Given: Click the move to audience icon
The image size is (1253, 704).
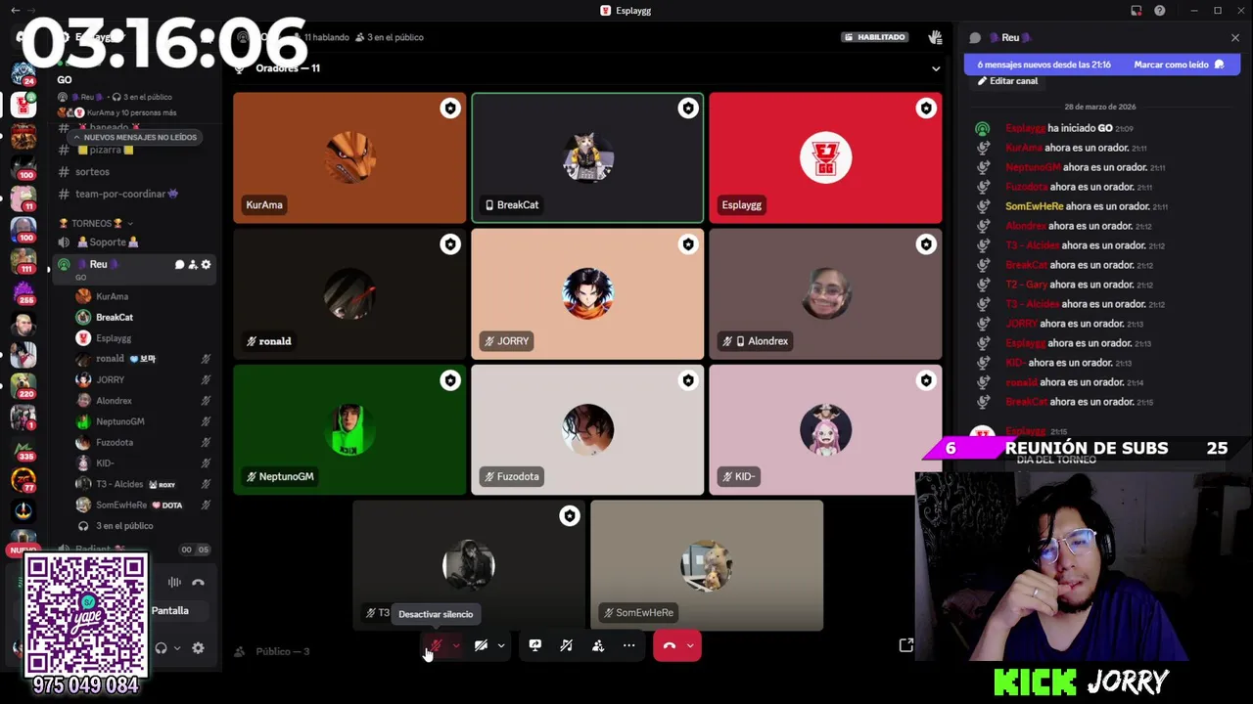Looking at the screenshot, I should click(x=598, y=645).
